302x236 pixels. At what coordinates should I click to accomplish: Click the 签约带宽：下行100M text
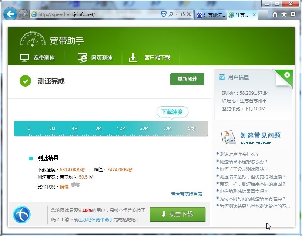click(244, 109)
